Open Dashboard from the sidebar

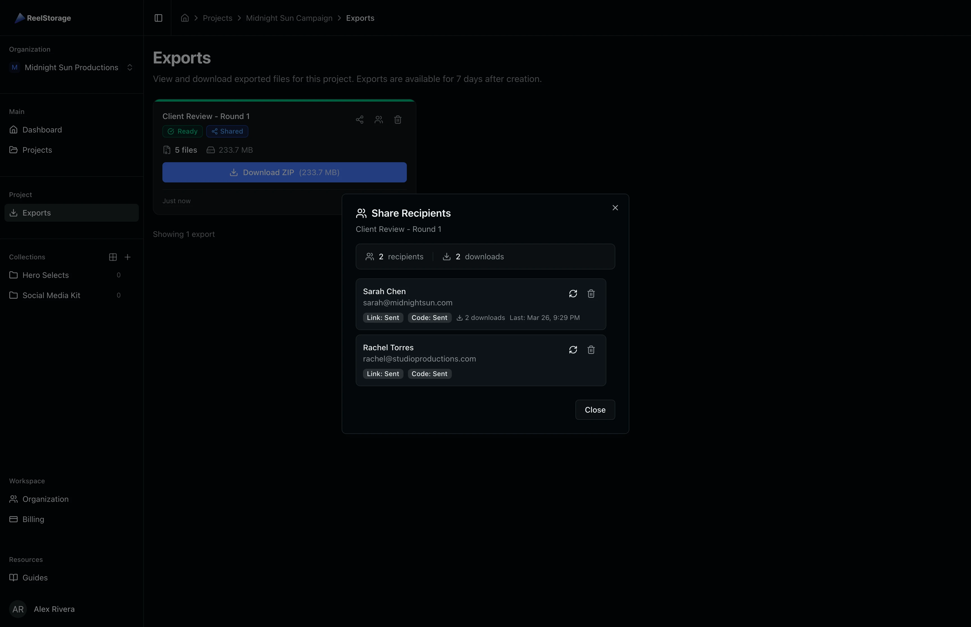[x=42, y=129]
